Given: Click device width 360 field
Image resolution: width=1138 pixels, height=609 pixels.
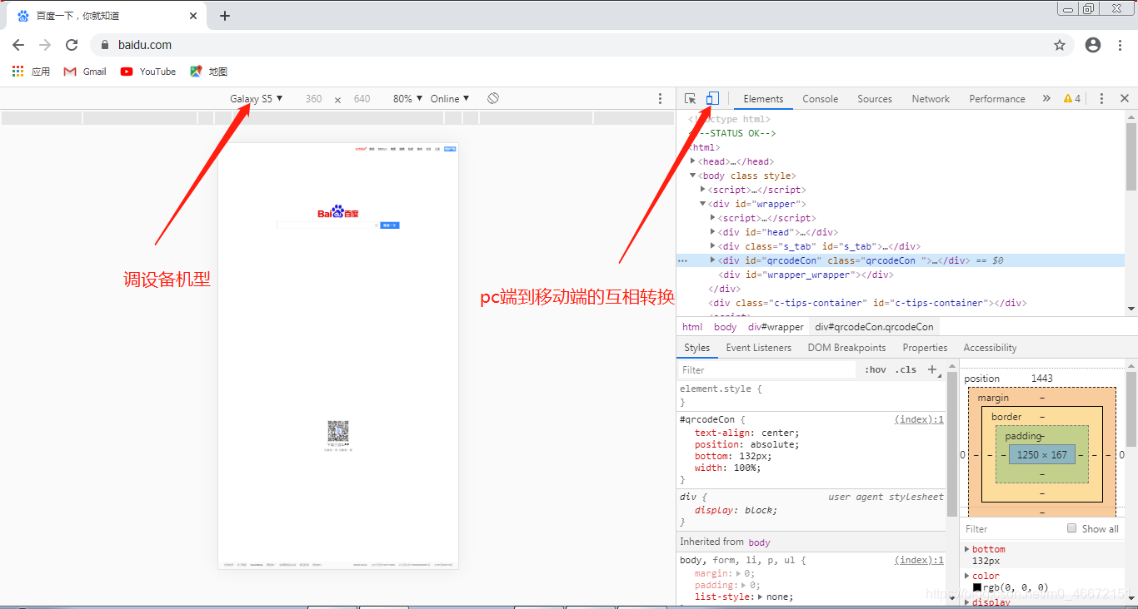Looking at the screenshot, I should [313, 98].
